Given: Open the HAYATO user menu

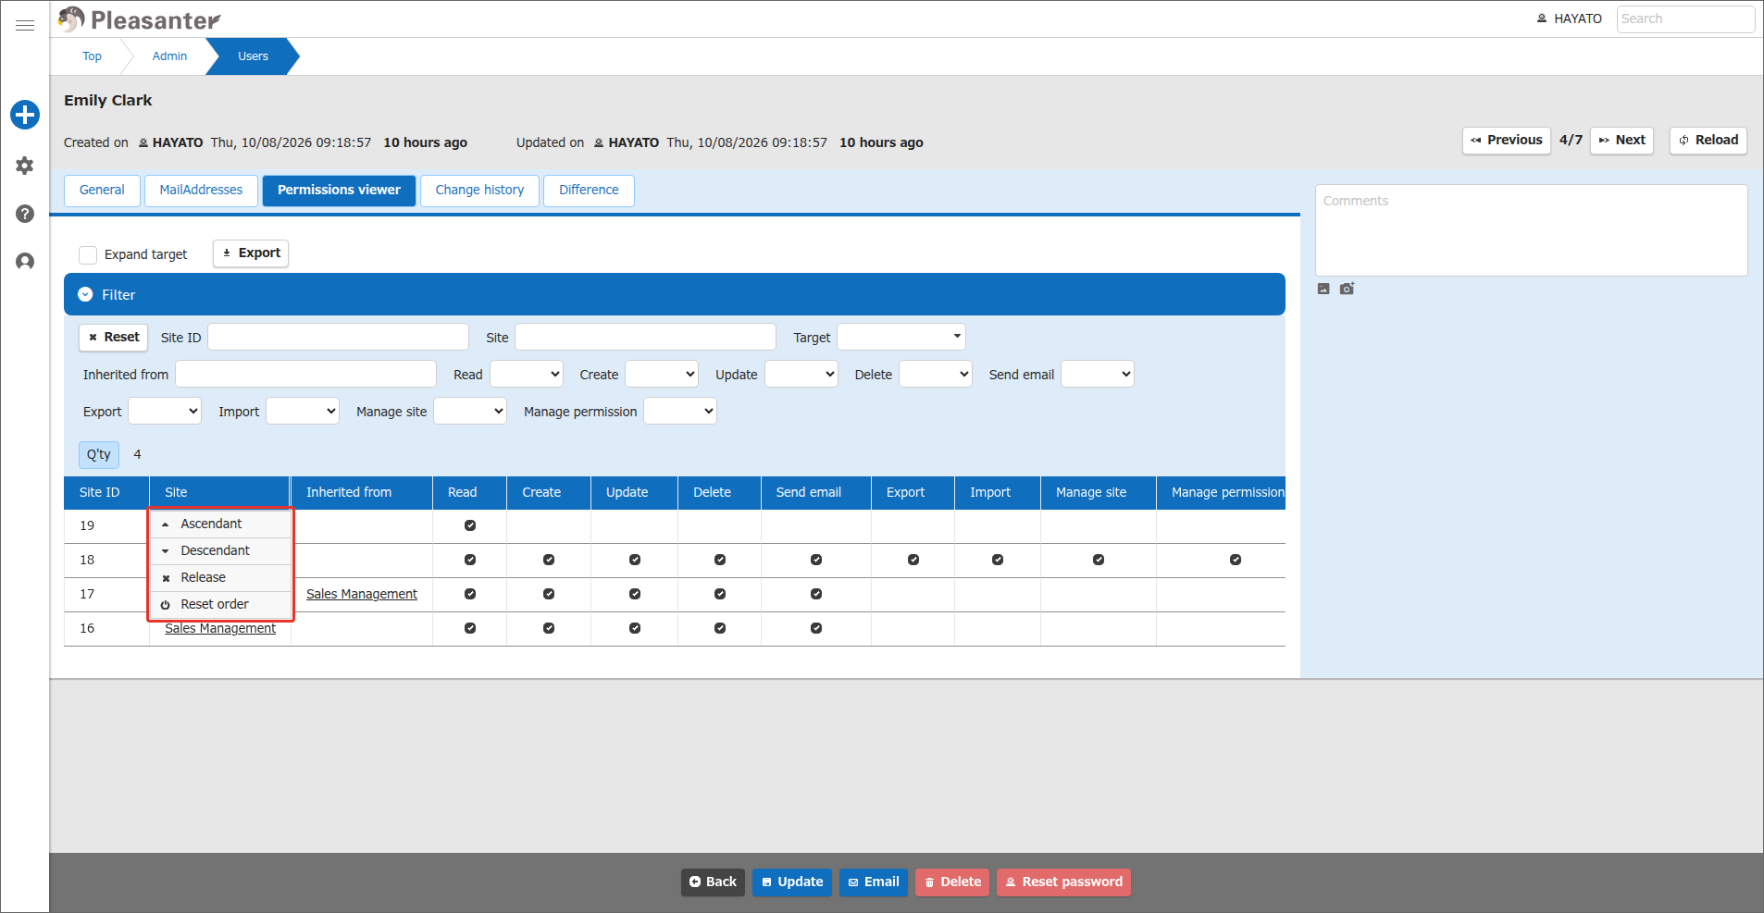Looking at the screenshot, I should click(x=1570, y=19).
